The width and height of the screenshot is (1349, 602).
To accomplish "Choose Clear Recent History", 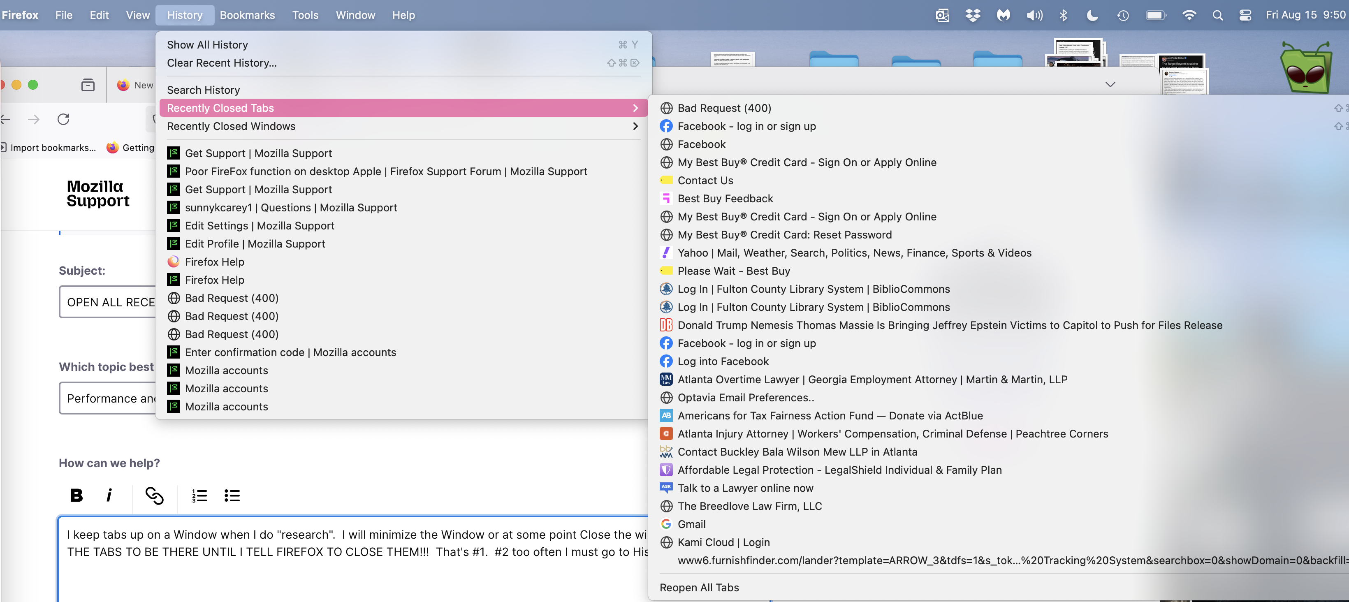I will [222, 63].
